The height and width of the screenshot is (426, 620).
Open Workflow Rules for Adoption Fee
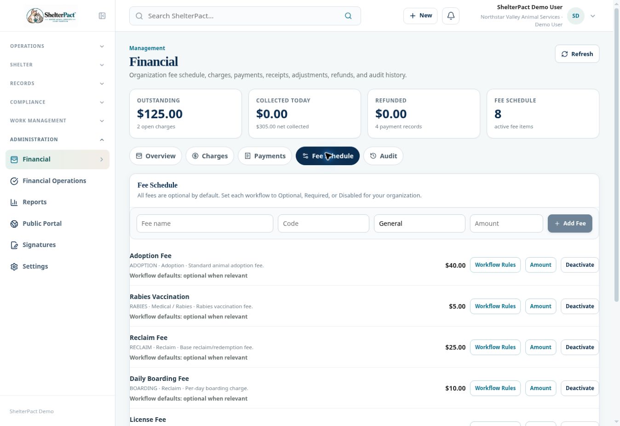tap(495, 265)
